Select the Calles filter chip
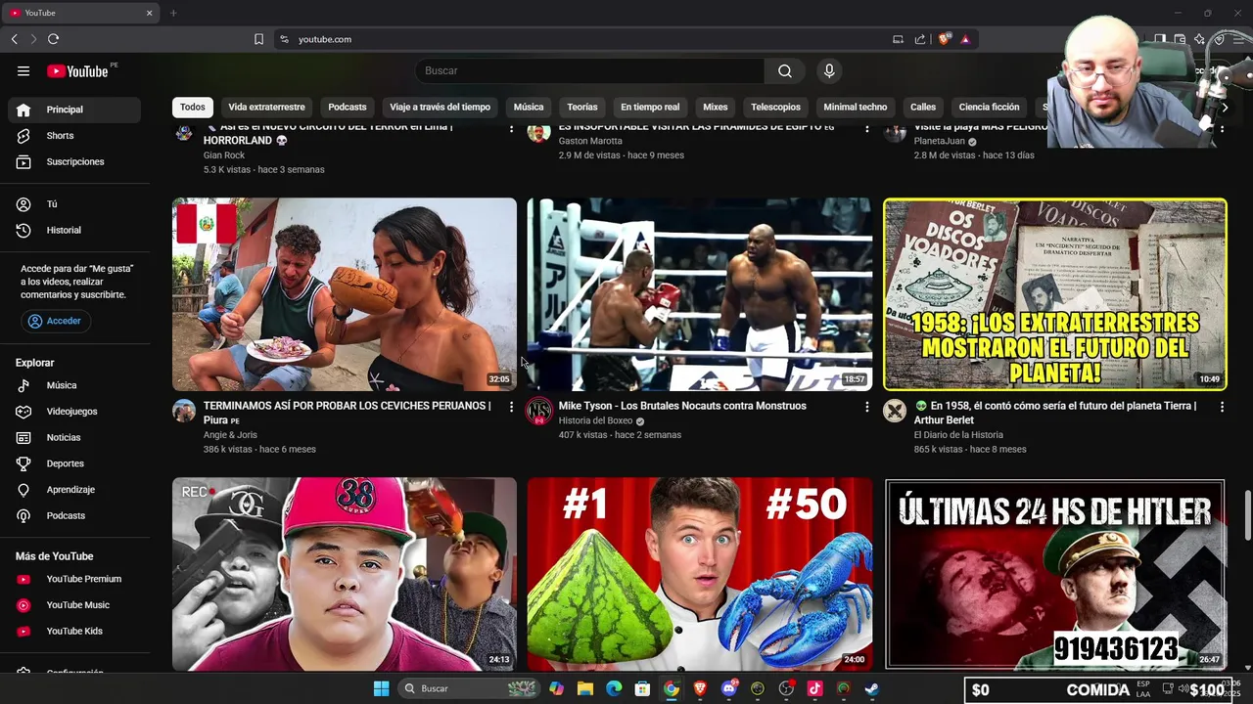This screenshot has width=1253, height=704. click(923, 107)
